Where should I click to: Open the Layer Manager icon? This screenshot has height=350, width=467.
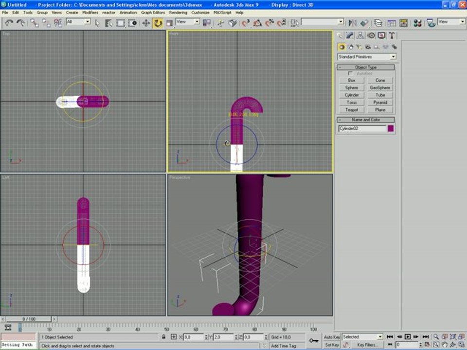click(x=378, y=23)
